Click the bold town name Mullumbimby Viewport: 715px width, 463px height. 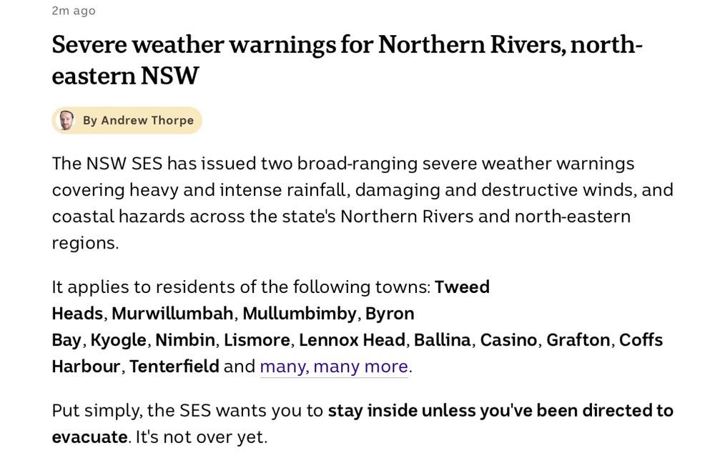point(299,314)
